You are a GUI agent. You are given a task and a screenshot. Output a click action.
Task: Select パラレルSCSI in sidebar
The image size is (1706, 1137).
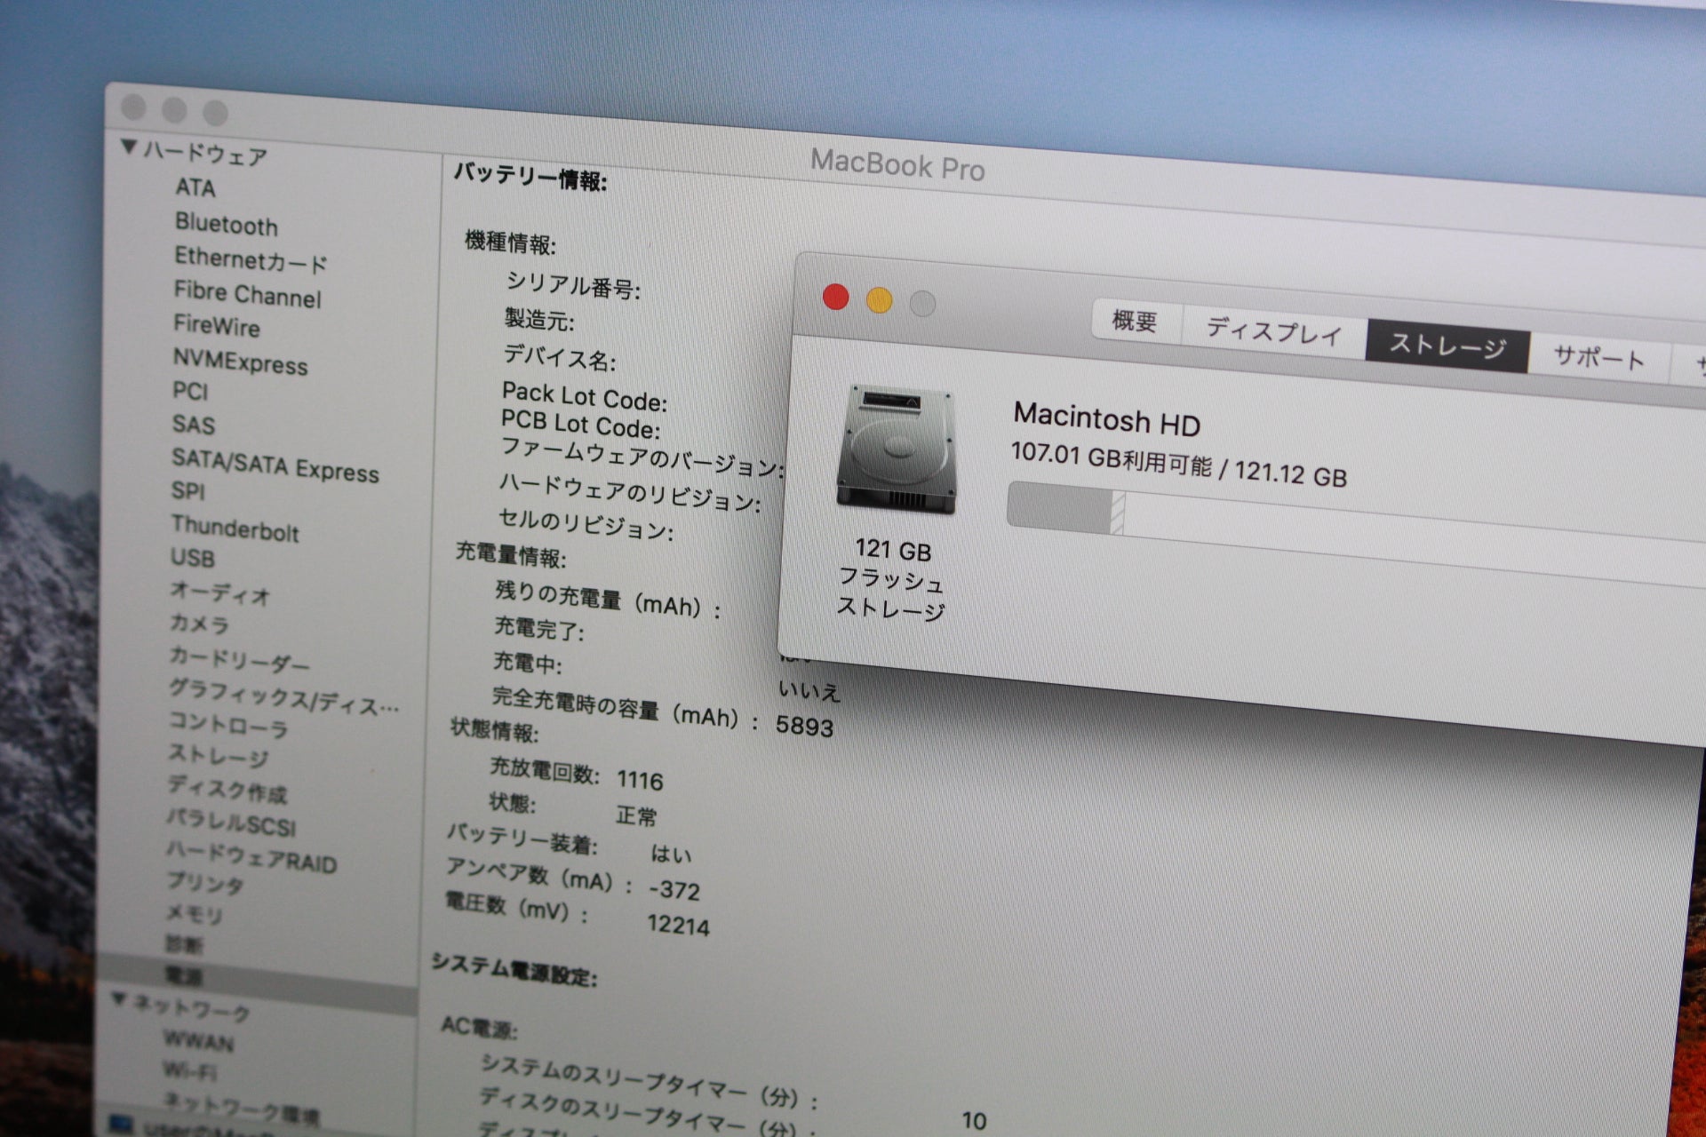pyautogui.click(x=231, y=823)
